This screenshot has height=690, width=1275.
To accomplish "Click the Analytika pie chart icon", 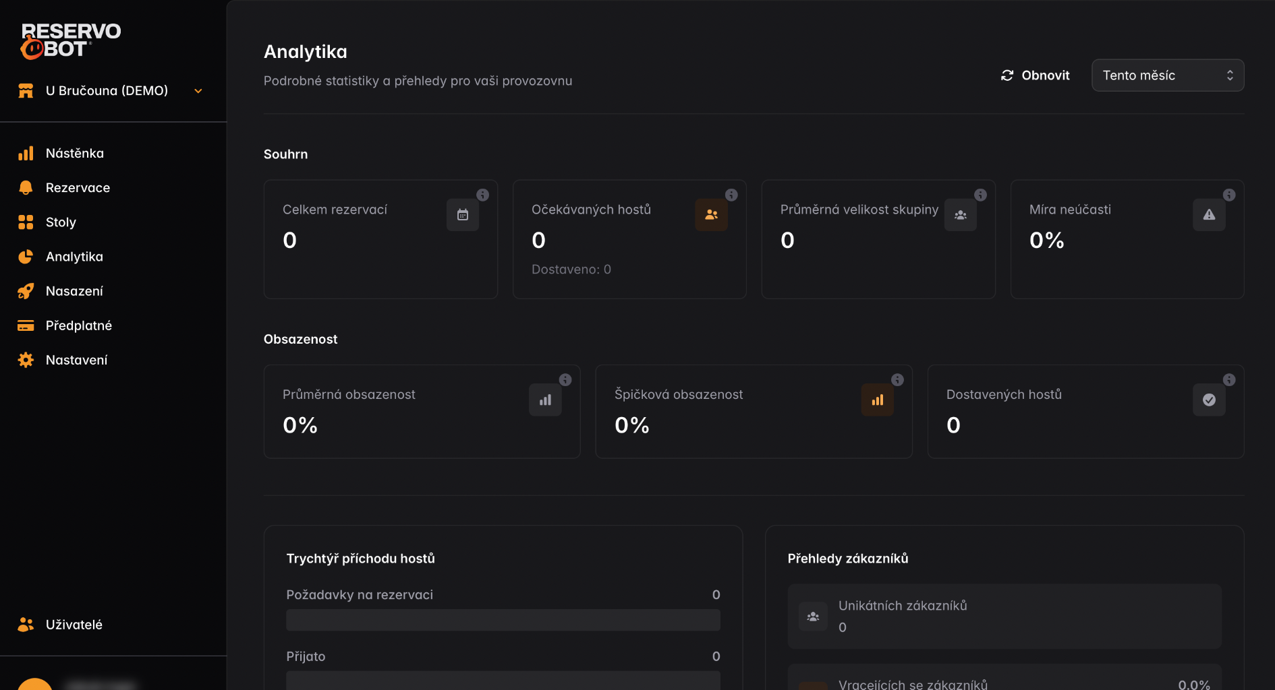I will coord(26,257).
